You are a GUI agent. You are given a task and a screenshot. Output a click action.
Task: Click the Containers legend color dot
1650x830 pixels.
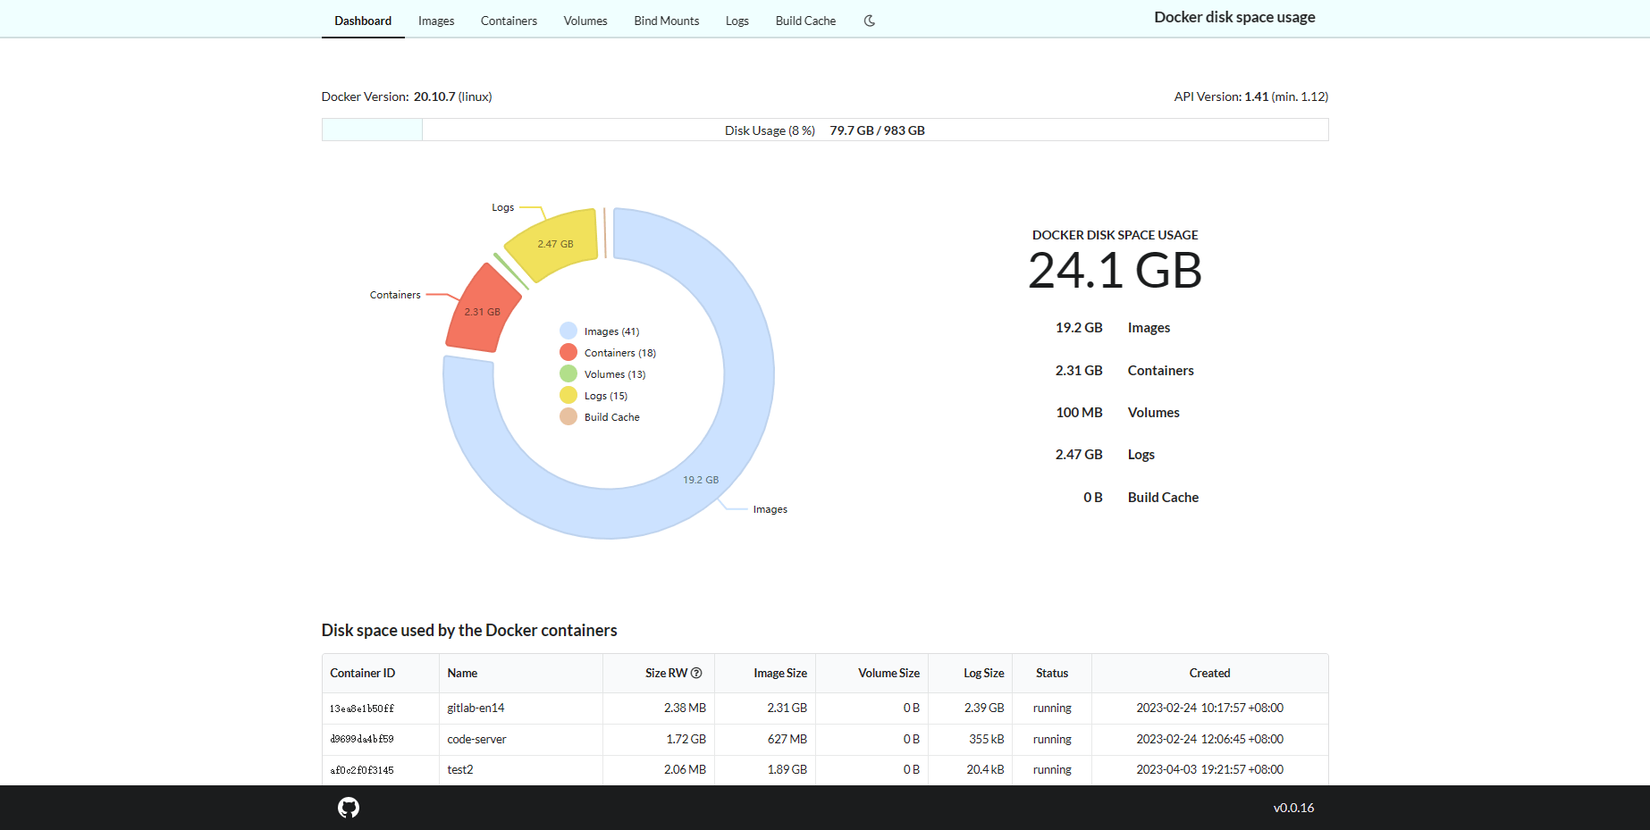568,351
